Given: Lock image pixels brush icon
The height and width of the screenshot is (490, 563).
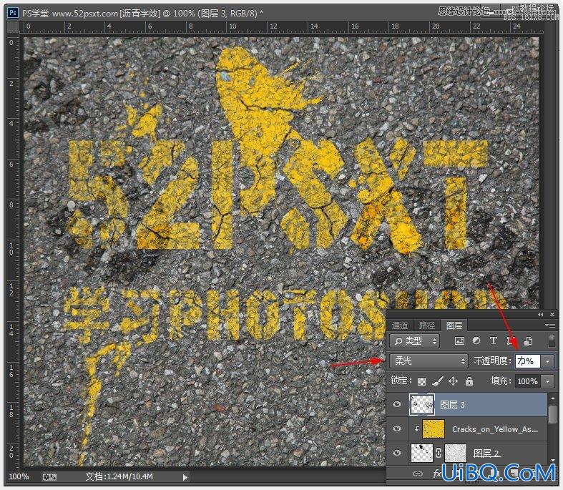Looking at the screenshot, I should [437, 381].
